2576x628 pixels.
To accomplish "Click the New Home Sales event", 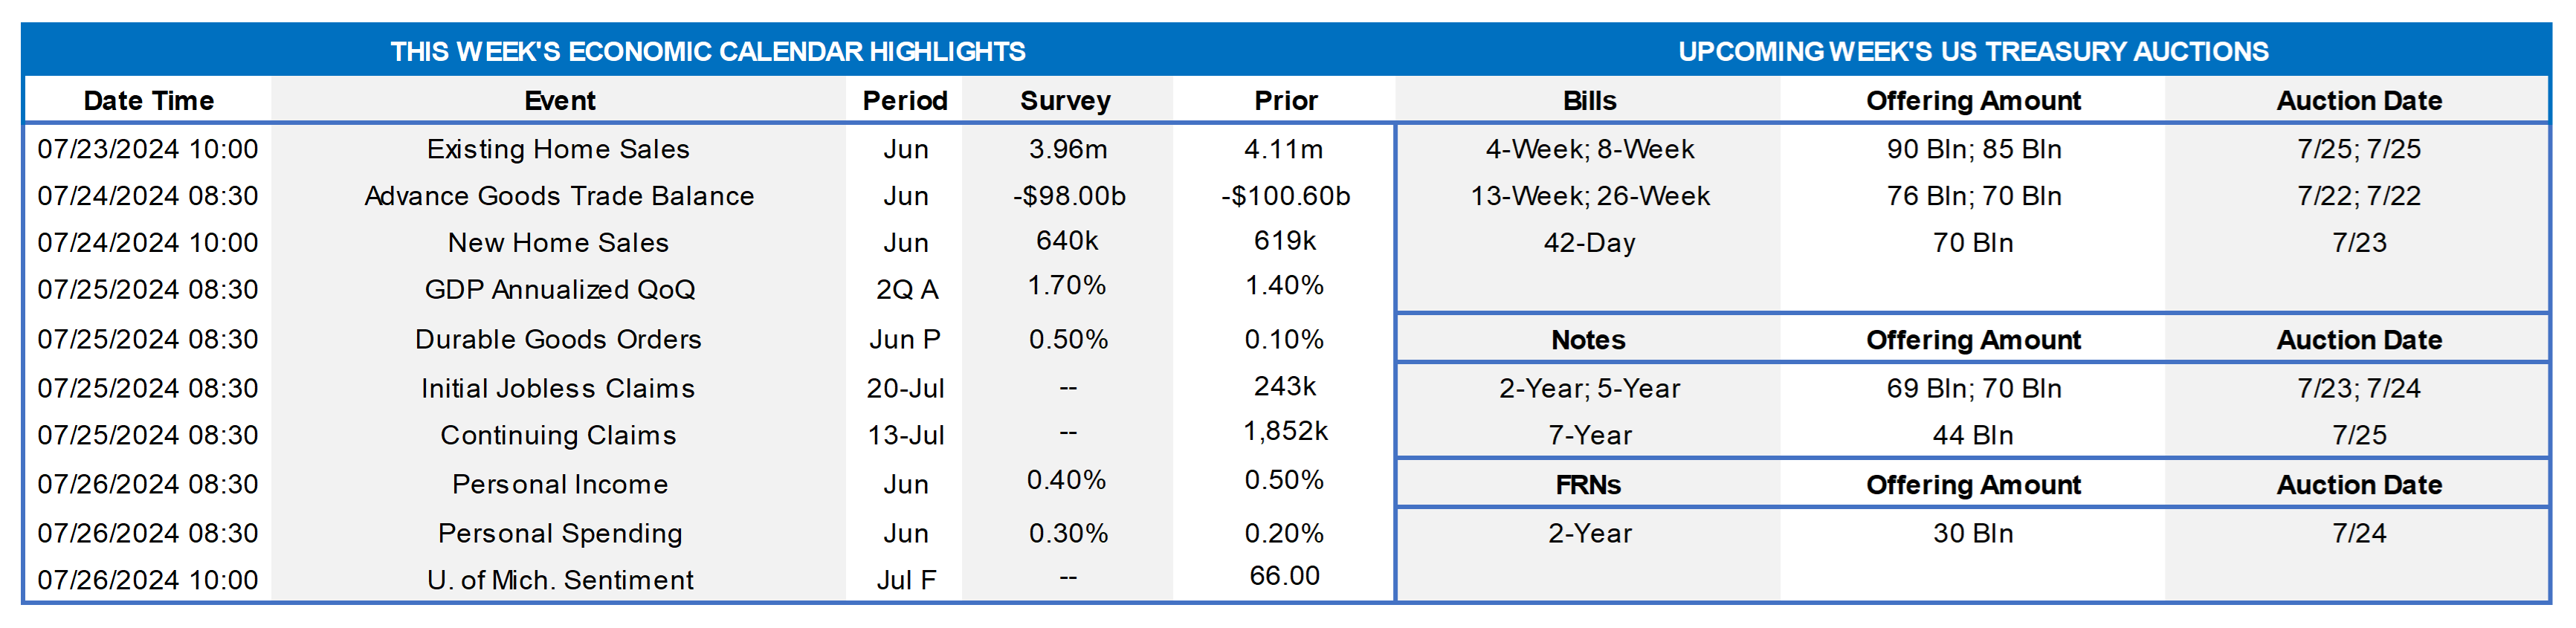I will tap(558, 243).
